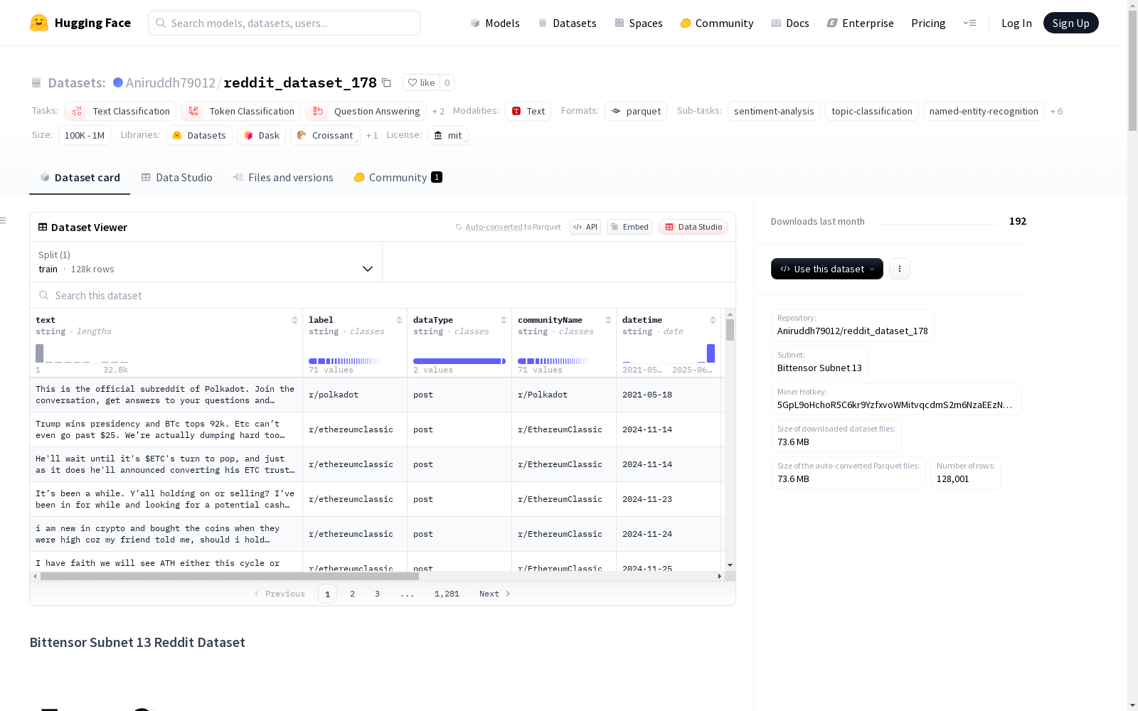Click the datetime histogram bar
Viewport: 1138px width, 711px height.
[x=711, y=353]
